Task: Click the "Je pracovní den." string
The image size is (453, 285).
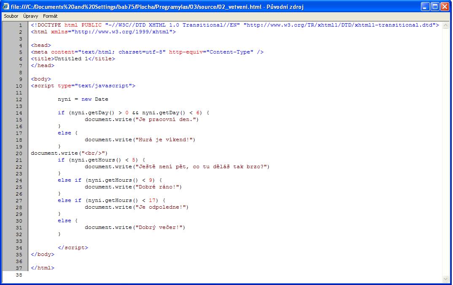Action: 166,119
